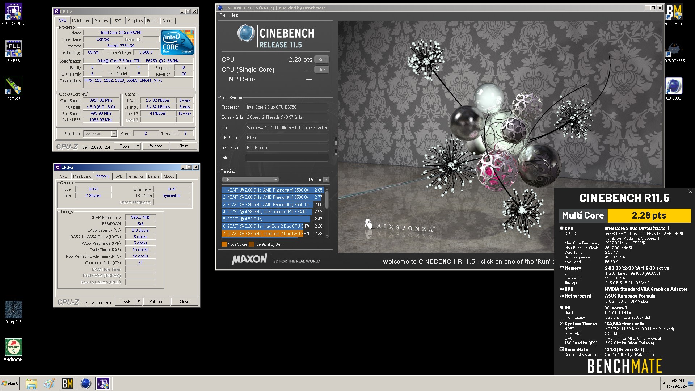Switch to BenchMate from the taskbar
The height and width of the screenshot is (391, 695).
pos(68,383)
